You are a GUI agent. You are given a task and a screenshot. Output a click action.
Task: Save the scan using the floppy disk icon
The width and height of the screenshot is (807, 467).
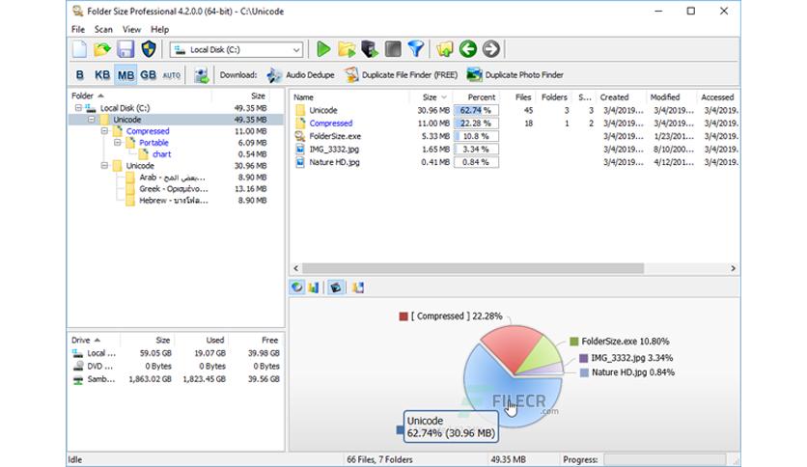(x=125, y=49)
